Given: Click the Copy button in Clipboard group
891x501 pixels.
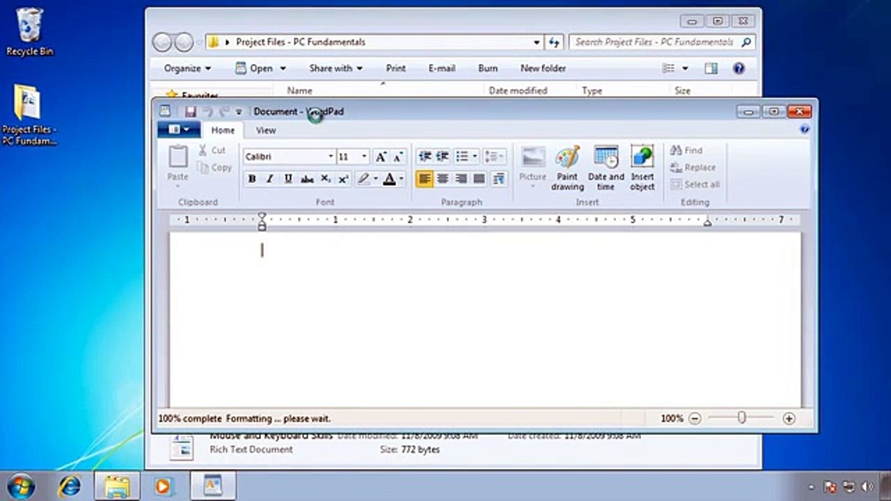Looking at the screenshot, I should [x=214, y=168].
